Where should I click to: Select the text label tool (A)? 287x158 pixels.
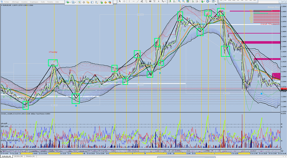(158, 1)
